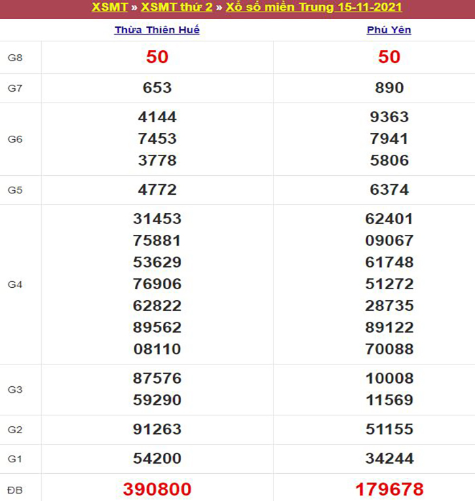Click G4 result 31453
Viewport: 475px width, 501px height.
[157, 219]
